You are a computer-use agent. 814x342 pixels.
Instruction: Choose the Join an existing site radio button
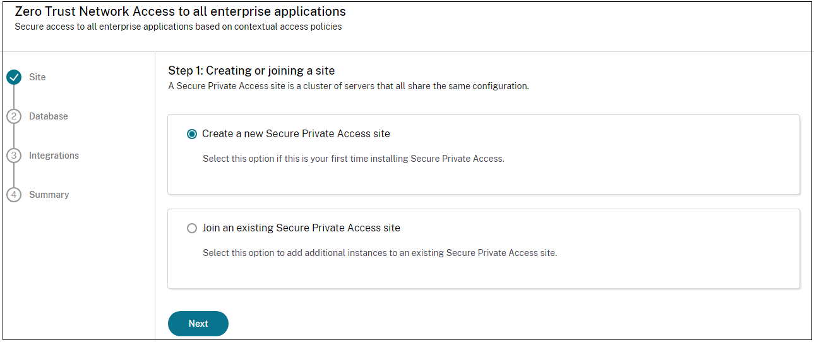click(x=192, y=228)
